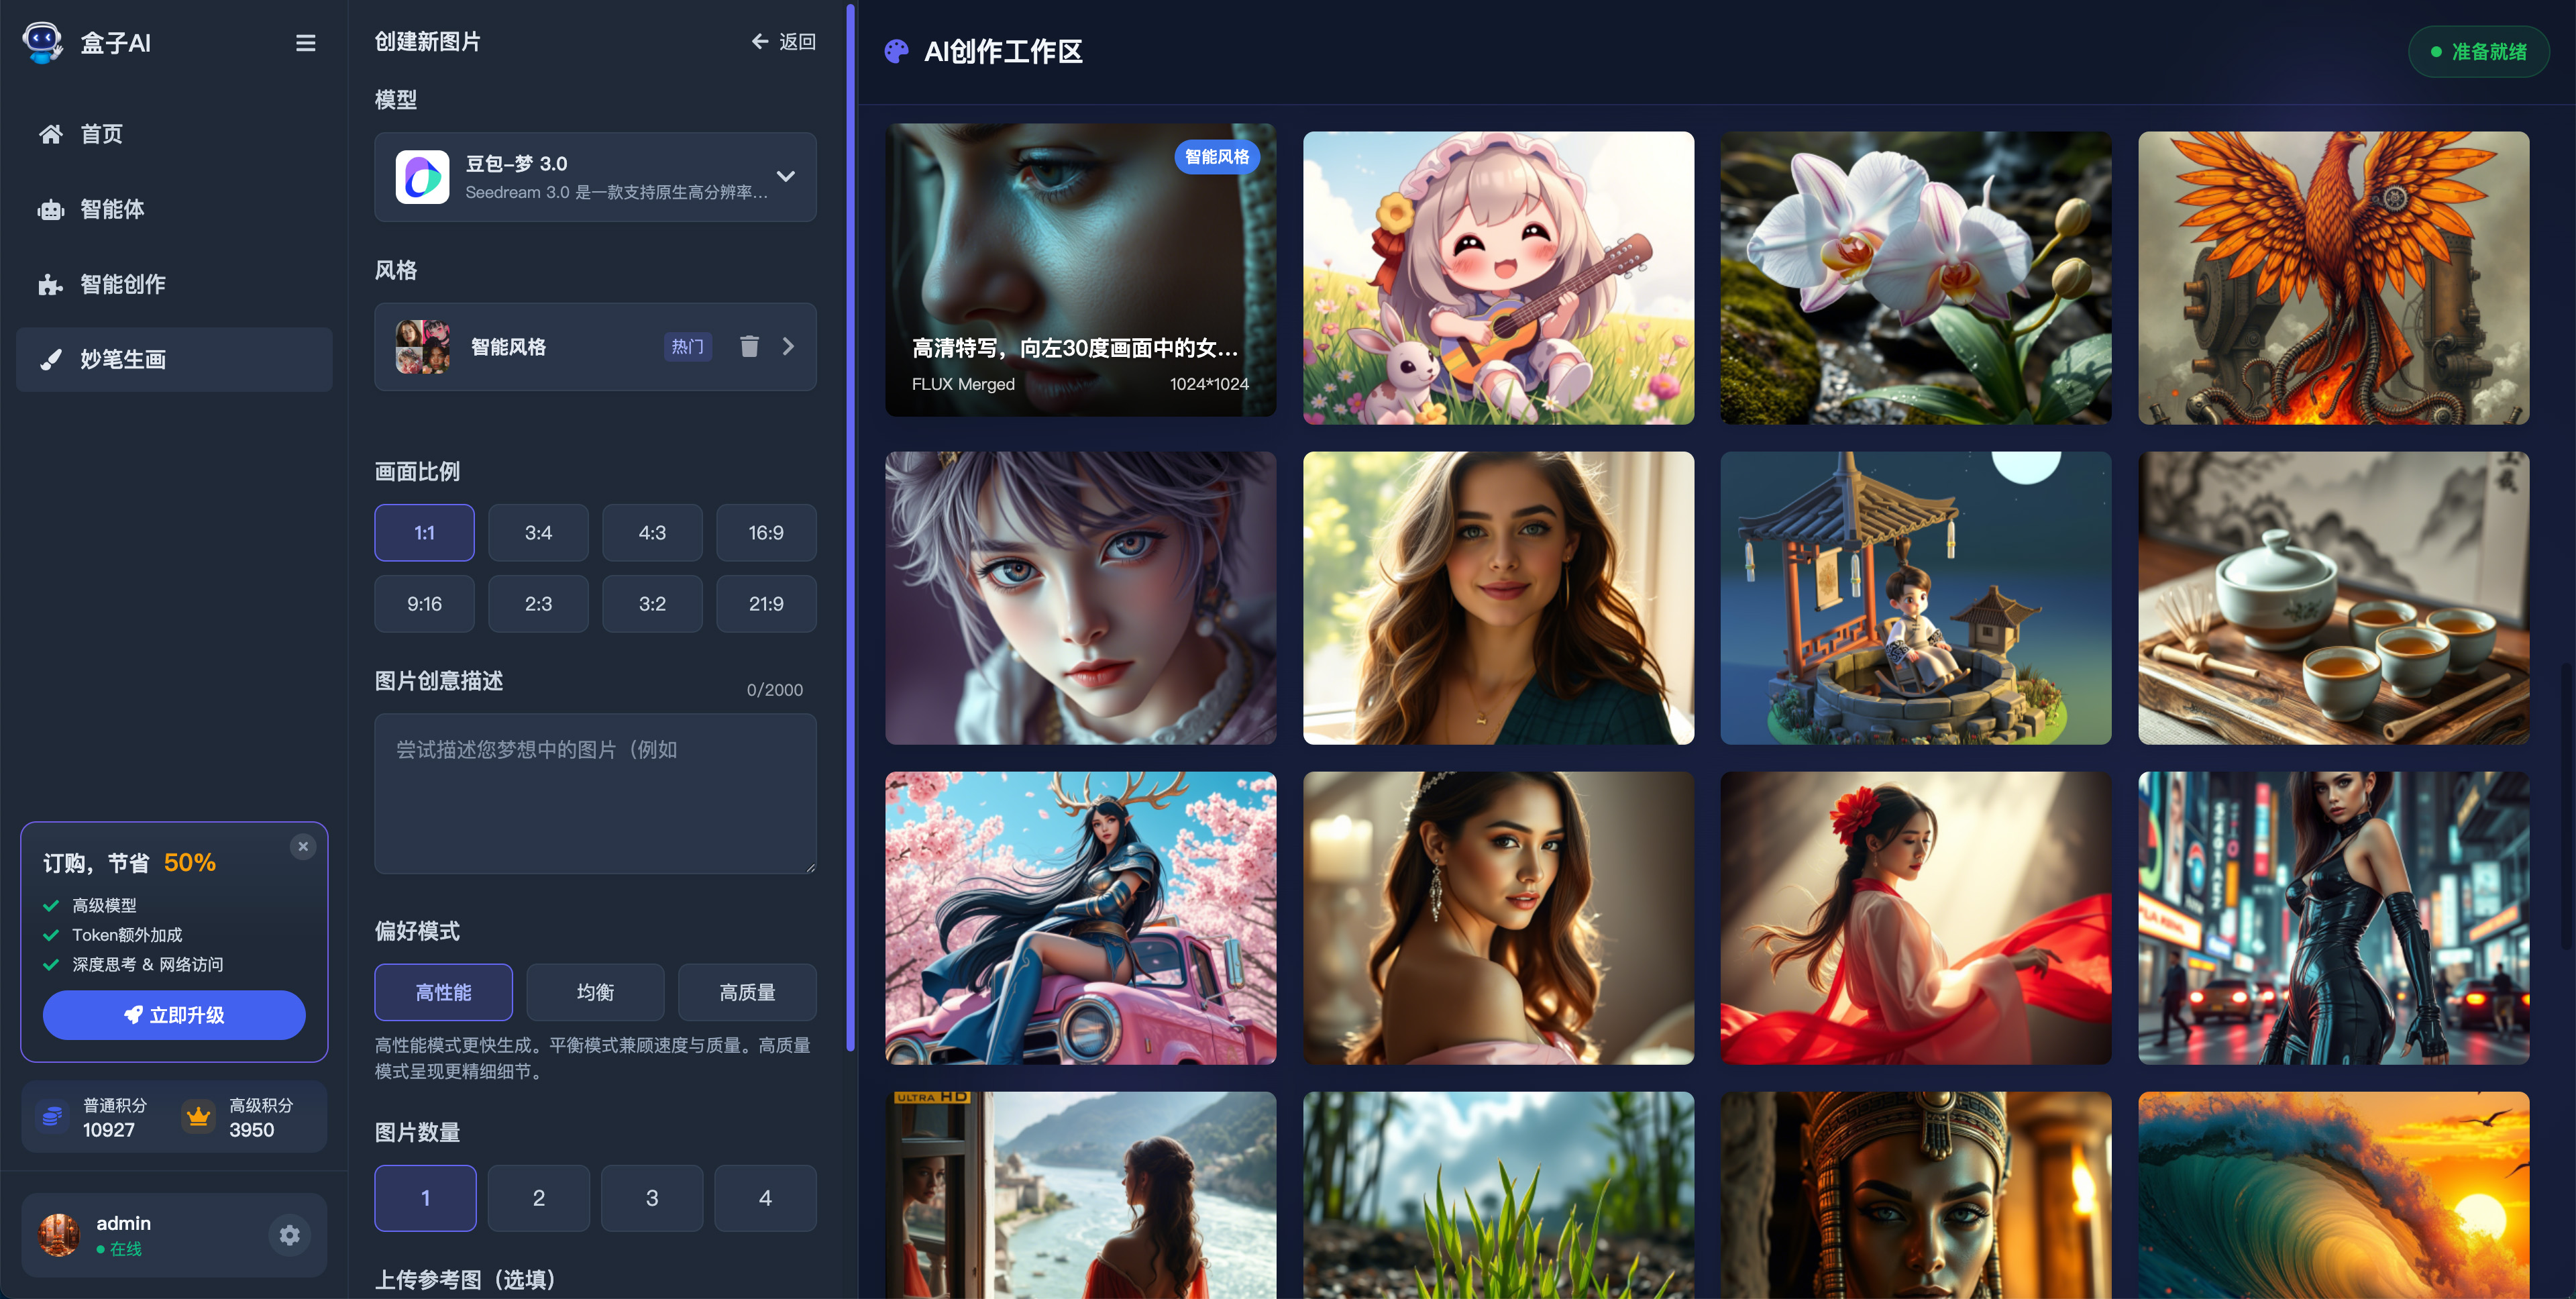
Task: Select the 1:1 aspect ratio
Action: pos(424,533)
